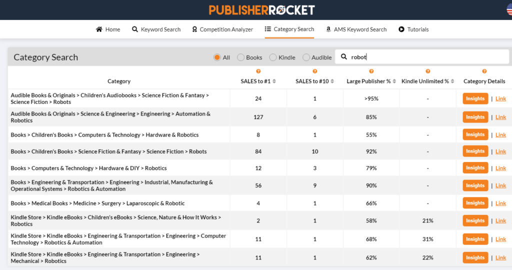The width and height of the screenshot is (512, 270).
Task: Follow Link for Books Children's Science Fiction Robots
Action: click(500, 151)
